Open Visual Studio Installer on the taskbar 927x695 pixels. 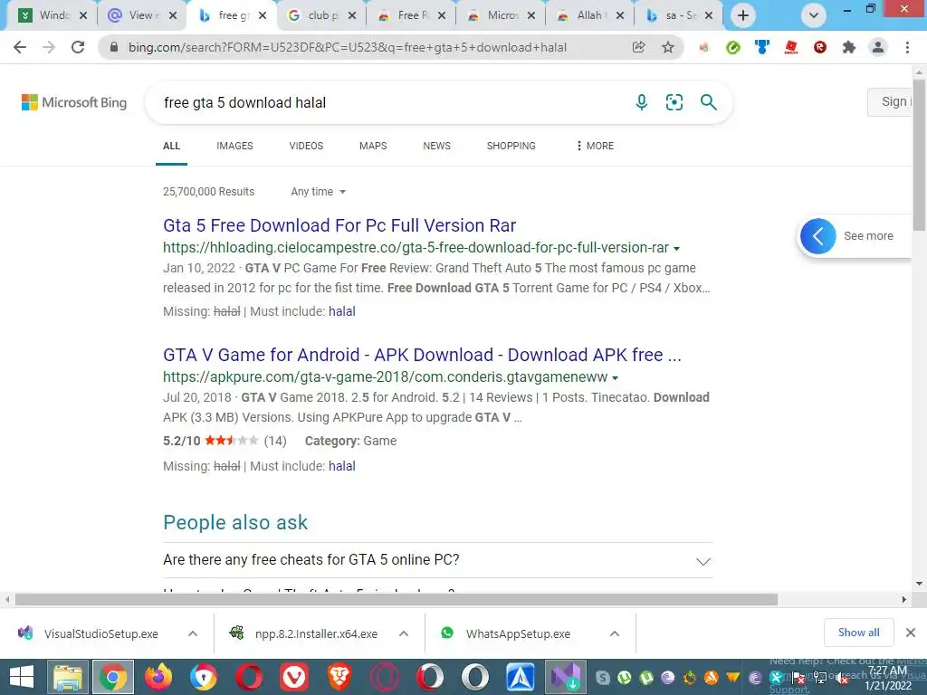coord(565,677)
